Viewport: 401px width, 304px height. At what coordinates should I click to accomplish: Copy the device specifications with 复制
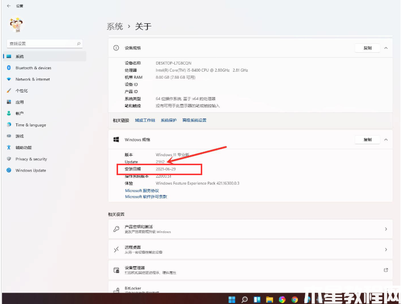click(367, 48)
